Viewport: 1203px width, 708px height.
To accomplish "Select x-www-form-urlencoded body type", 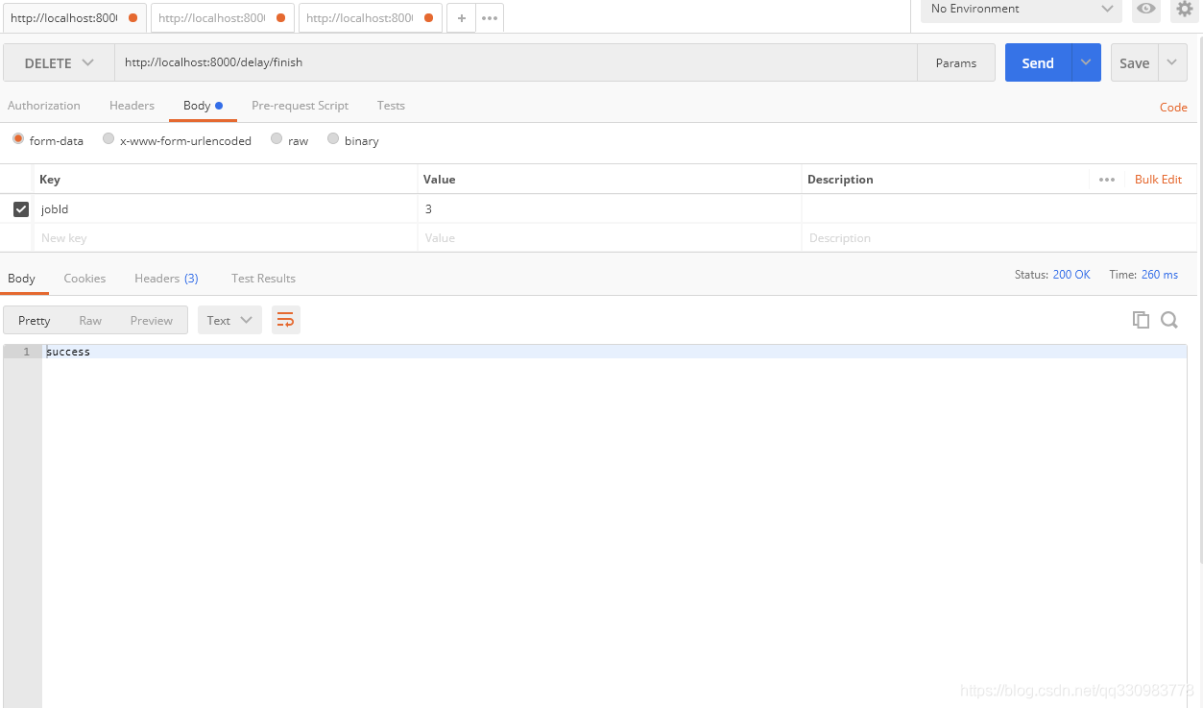I will [x=108, y=139].
